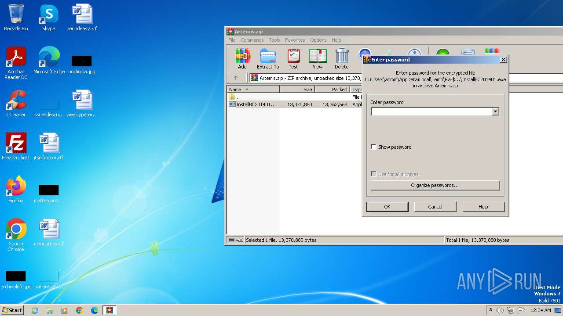Open the Firefox desktop shortcut
563x316 pixels.
coord(16,189)
